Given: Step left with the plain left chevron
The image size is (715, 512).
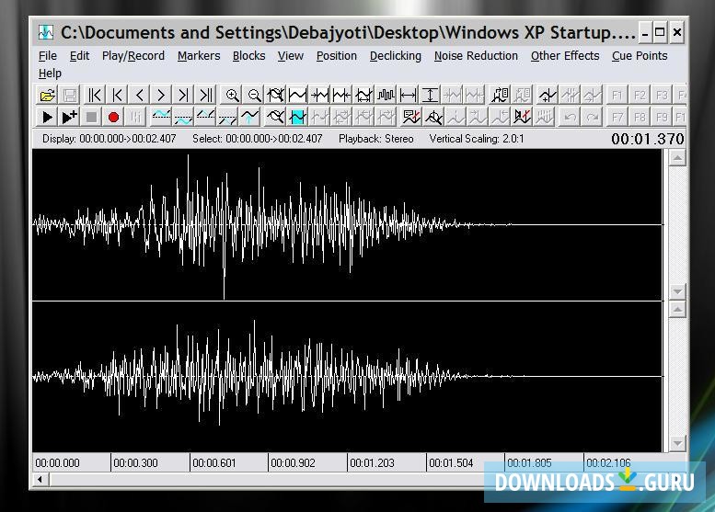Looking at the screenshot, I should (x=140, y=96).
